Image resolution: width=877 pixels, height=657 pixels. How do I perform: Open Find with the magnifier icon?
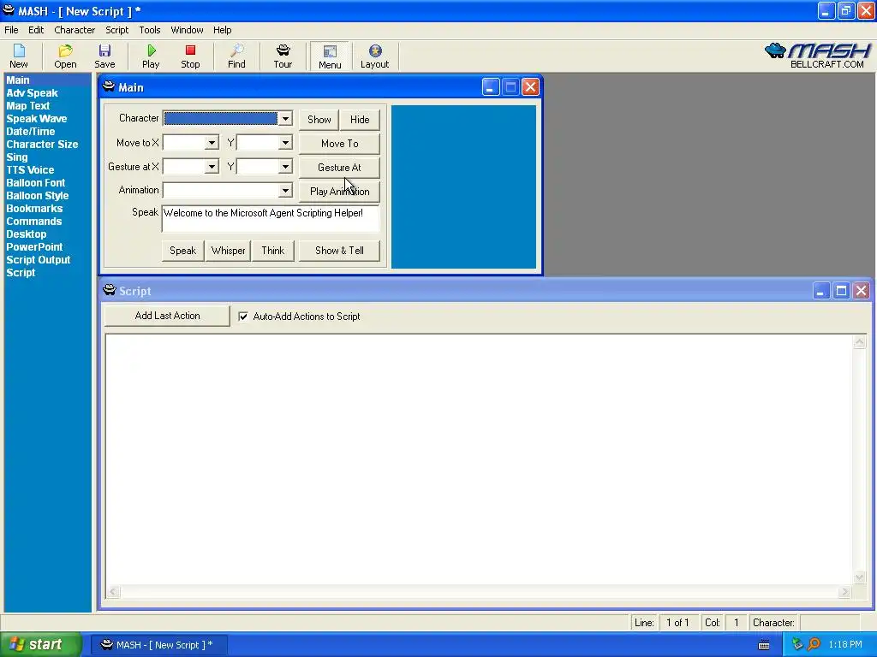[x=236, y=50]
